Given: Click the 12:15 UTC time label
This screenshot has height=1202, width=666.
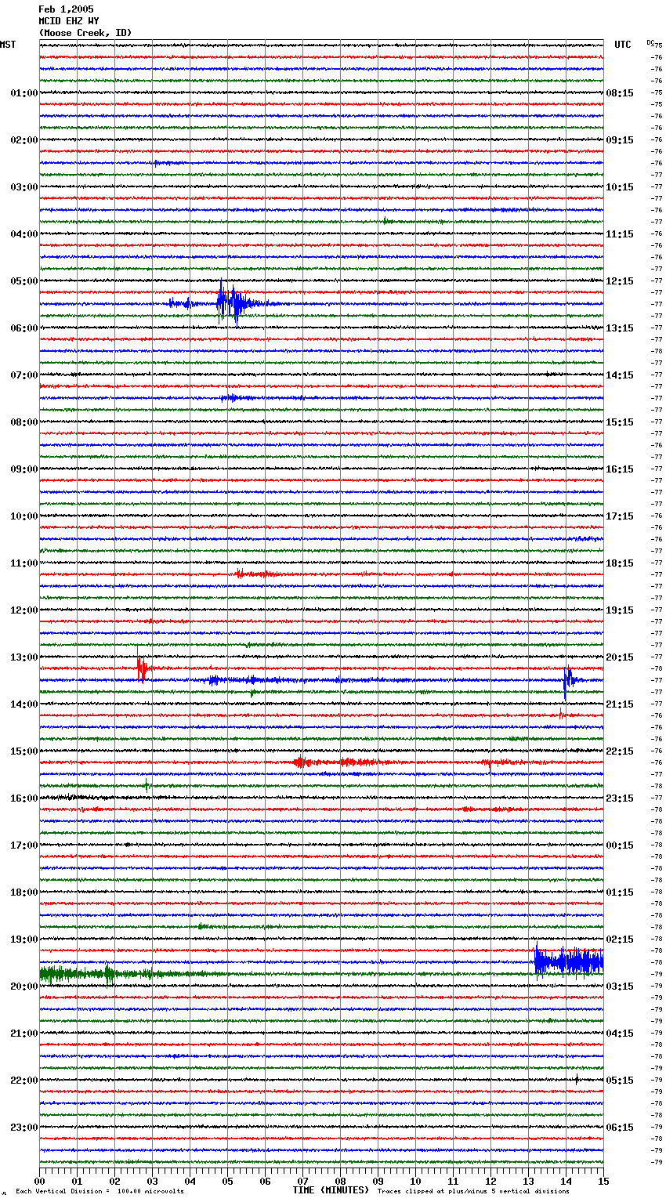Looking at the screenshot, I should 620,281.
